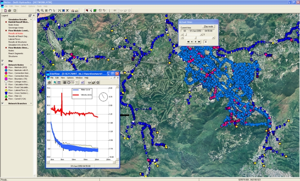Undock the Legend panel
The image size is (300, 181).
[30, 15]
